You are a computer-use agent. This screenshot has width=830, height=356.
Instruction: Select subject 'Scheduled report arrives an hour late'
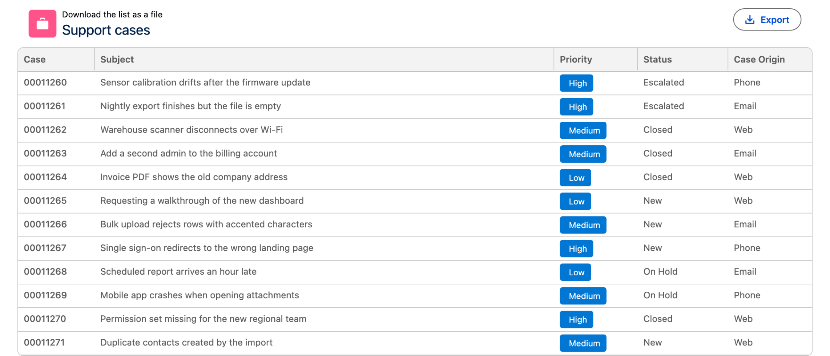(x=178, y=271)
